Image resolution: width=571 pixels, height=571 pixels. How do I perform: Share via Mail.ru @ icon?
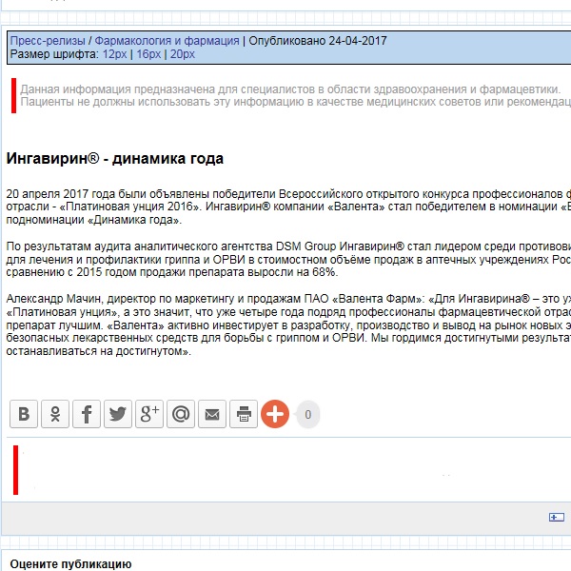(x=181, y=414)
